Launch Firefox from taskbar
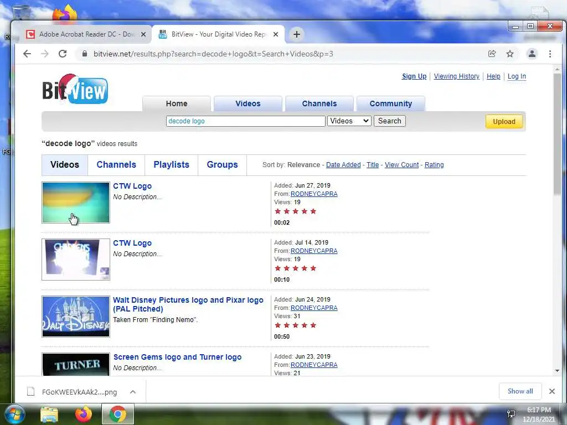 (x=84, y=414)
